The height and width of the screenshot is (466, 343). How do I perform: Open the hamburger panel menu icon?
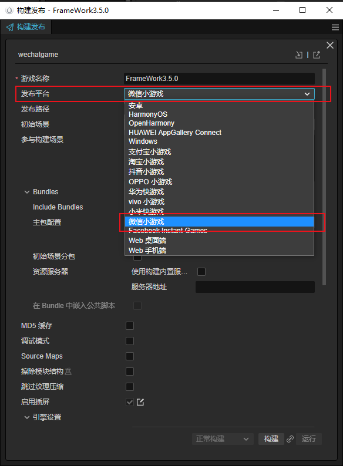[x=335, y=28]
